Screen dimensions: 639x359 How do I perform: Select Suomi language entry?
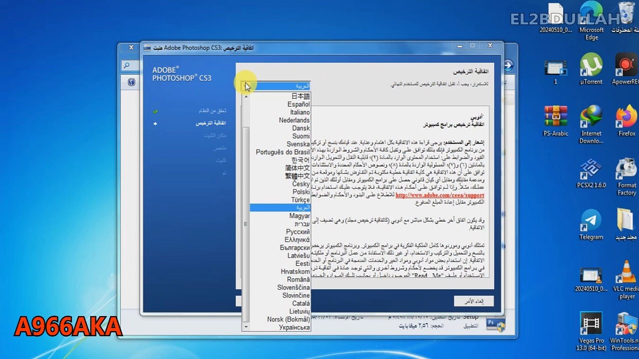(x=301, y=136)
